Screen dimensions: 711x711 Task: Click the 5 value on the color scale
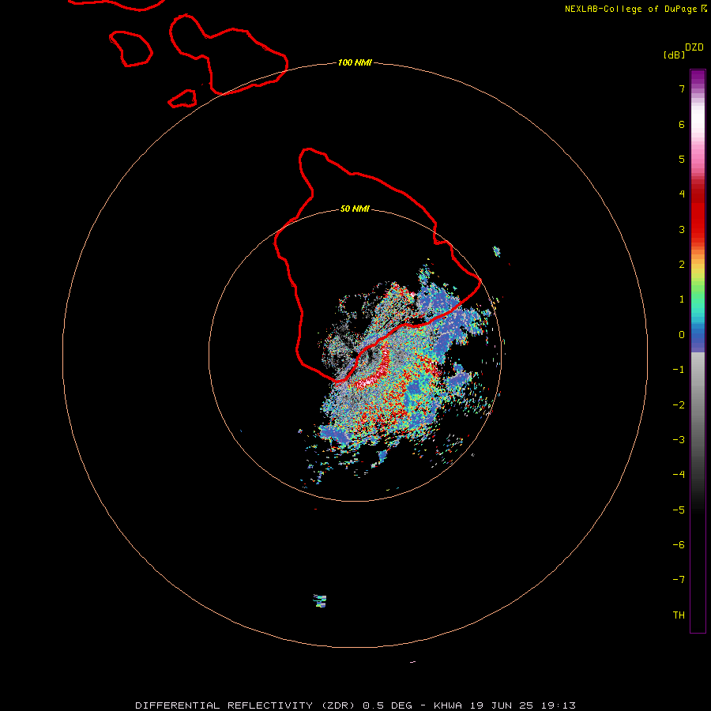coord(682,159)
